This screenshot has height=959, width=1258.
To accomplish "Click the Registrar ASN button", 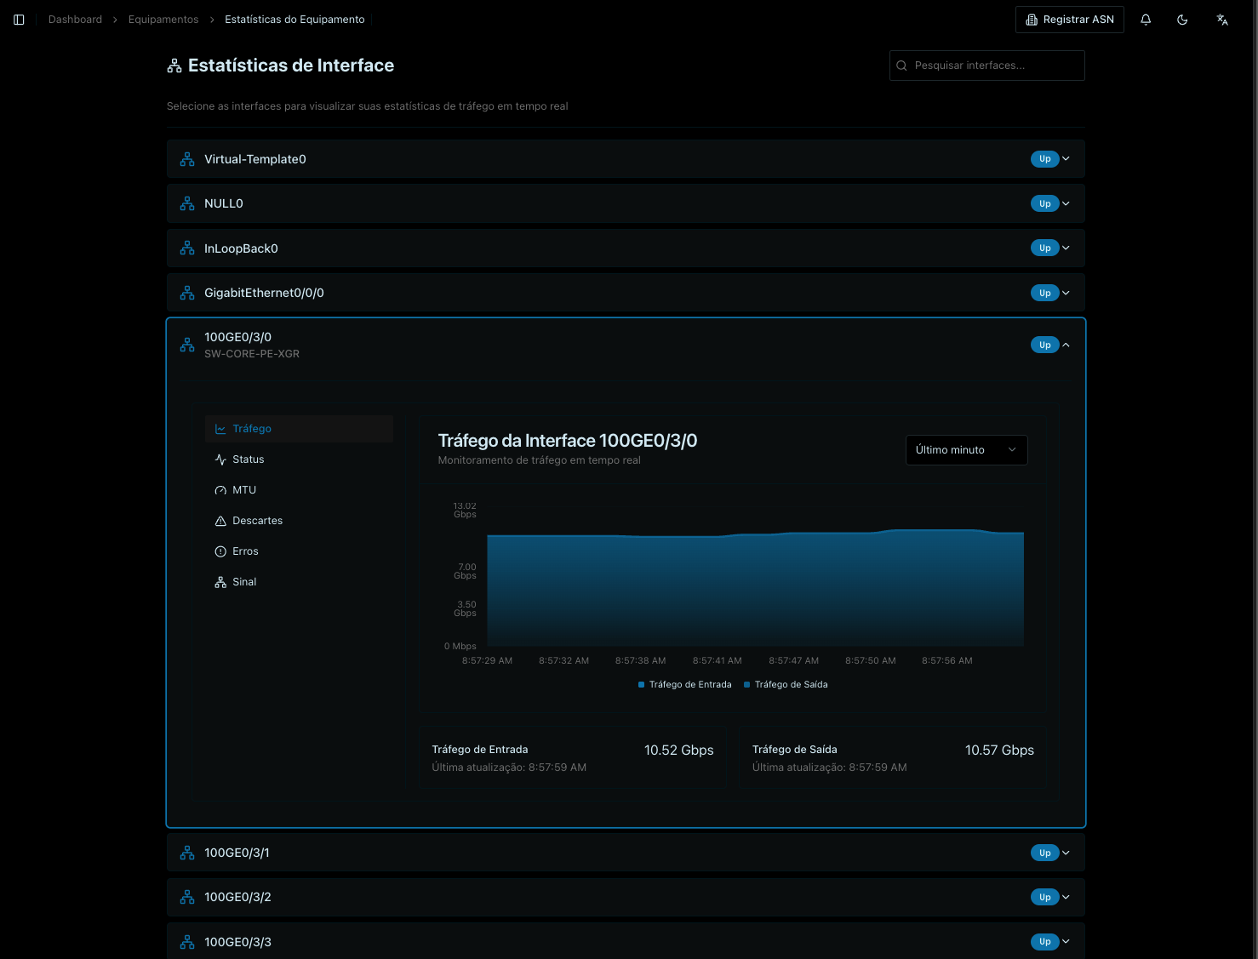I will coord(1069,19).
